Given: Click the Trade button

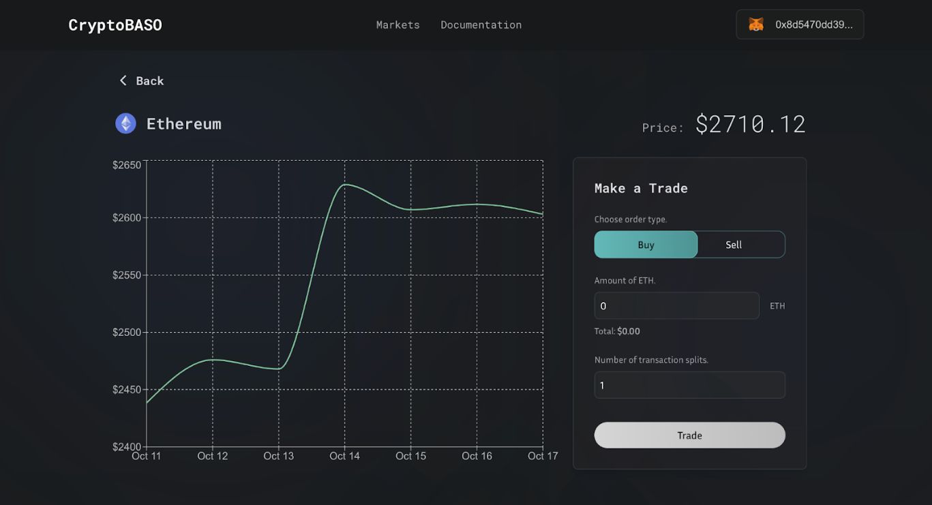Looking at the screenshot, I should pos(689,435).
